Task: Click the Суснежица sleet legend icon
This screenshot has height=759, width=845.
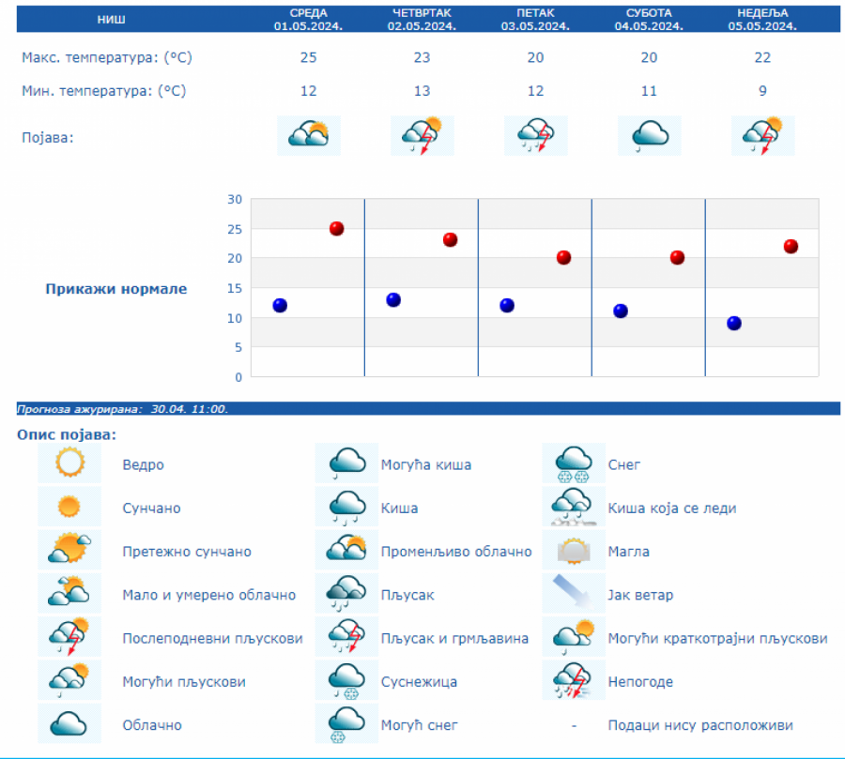Action: (x=346, y=680)
